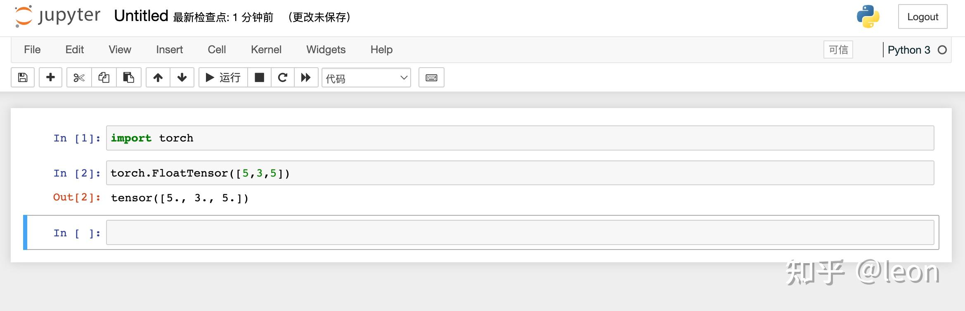Open the Widgets menu
965x311 pixels.
[x=326, y=49]
